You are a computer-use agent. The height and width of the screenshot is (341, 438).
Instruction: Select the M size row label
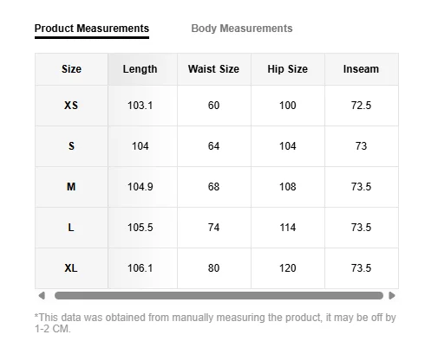tap(71, 187)
